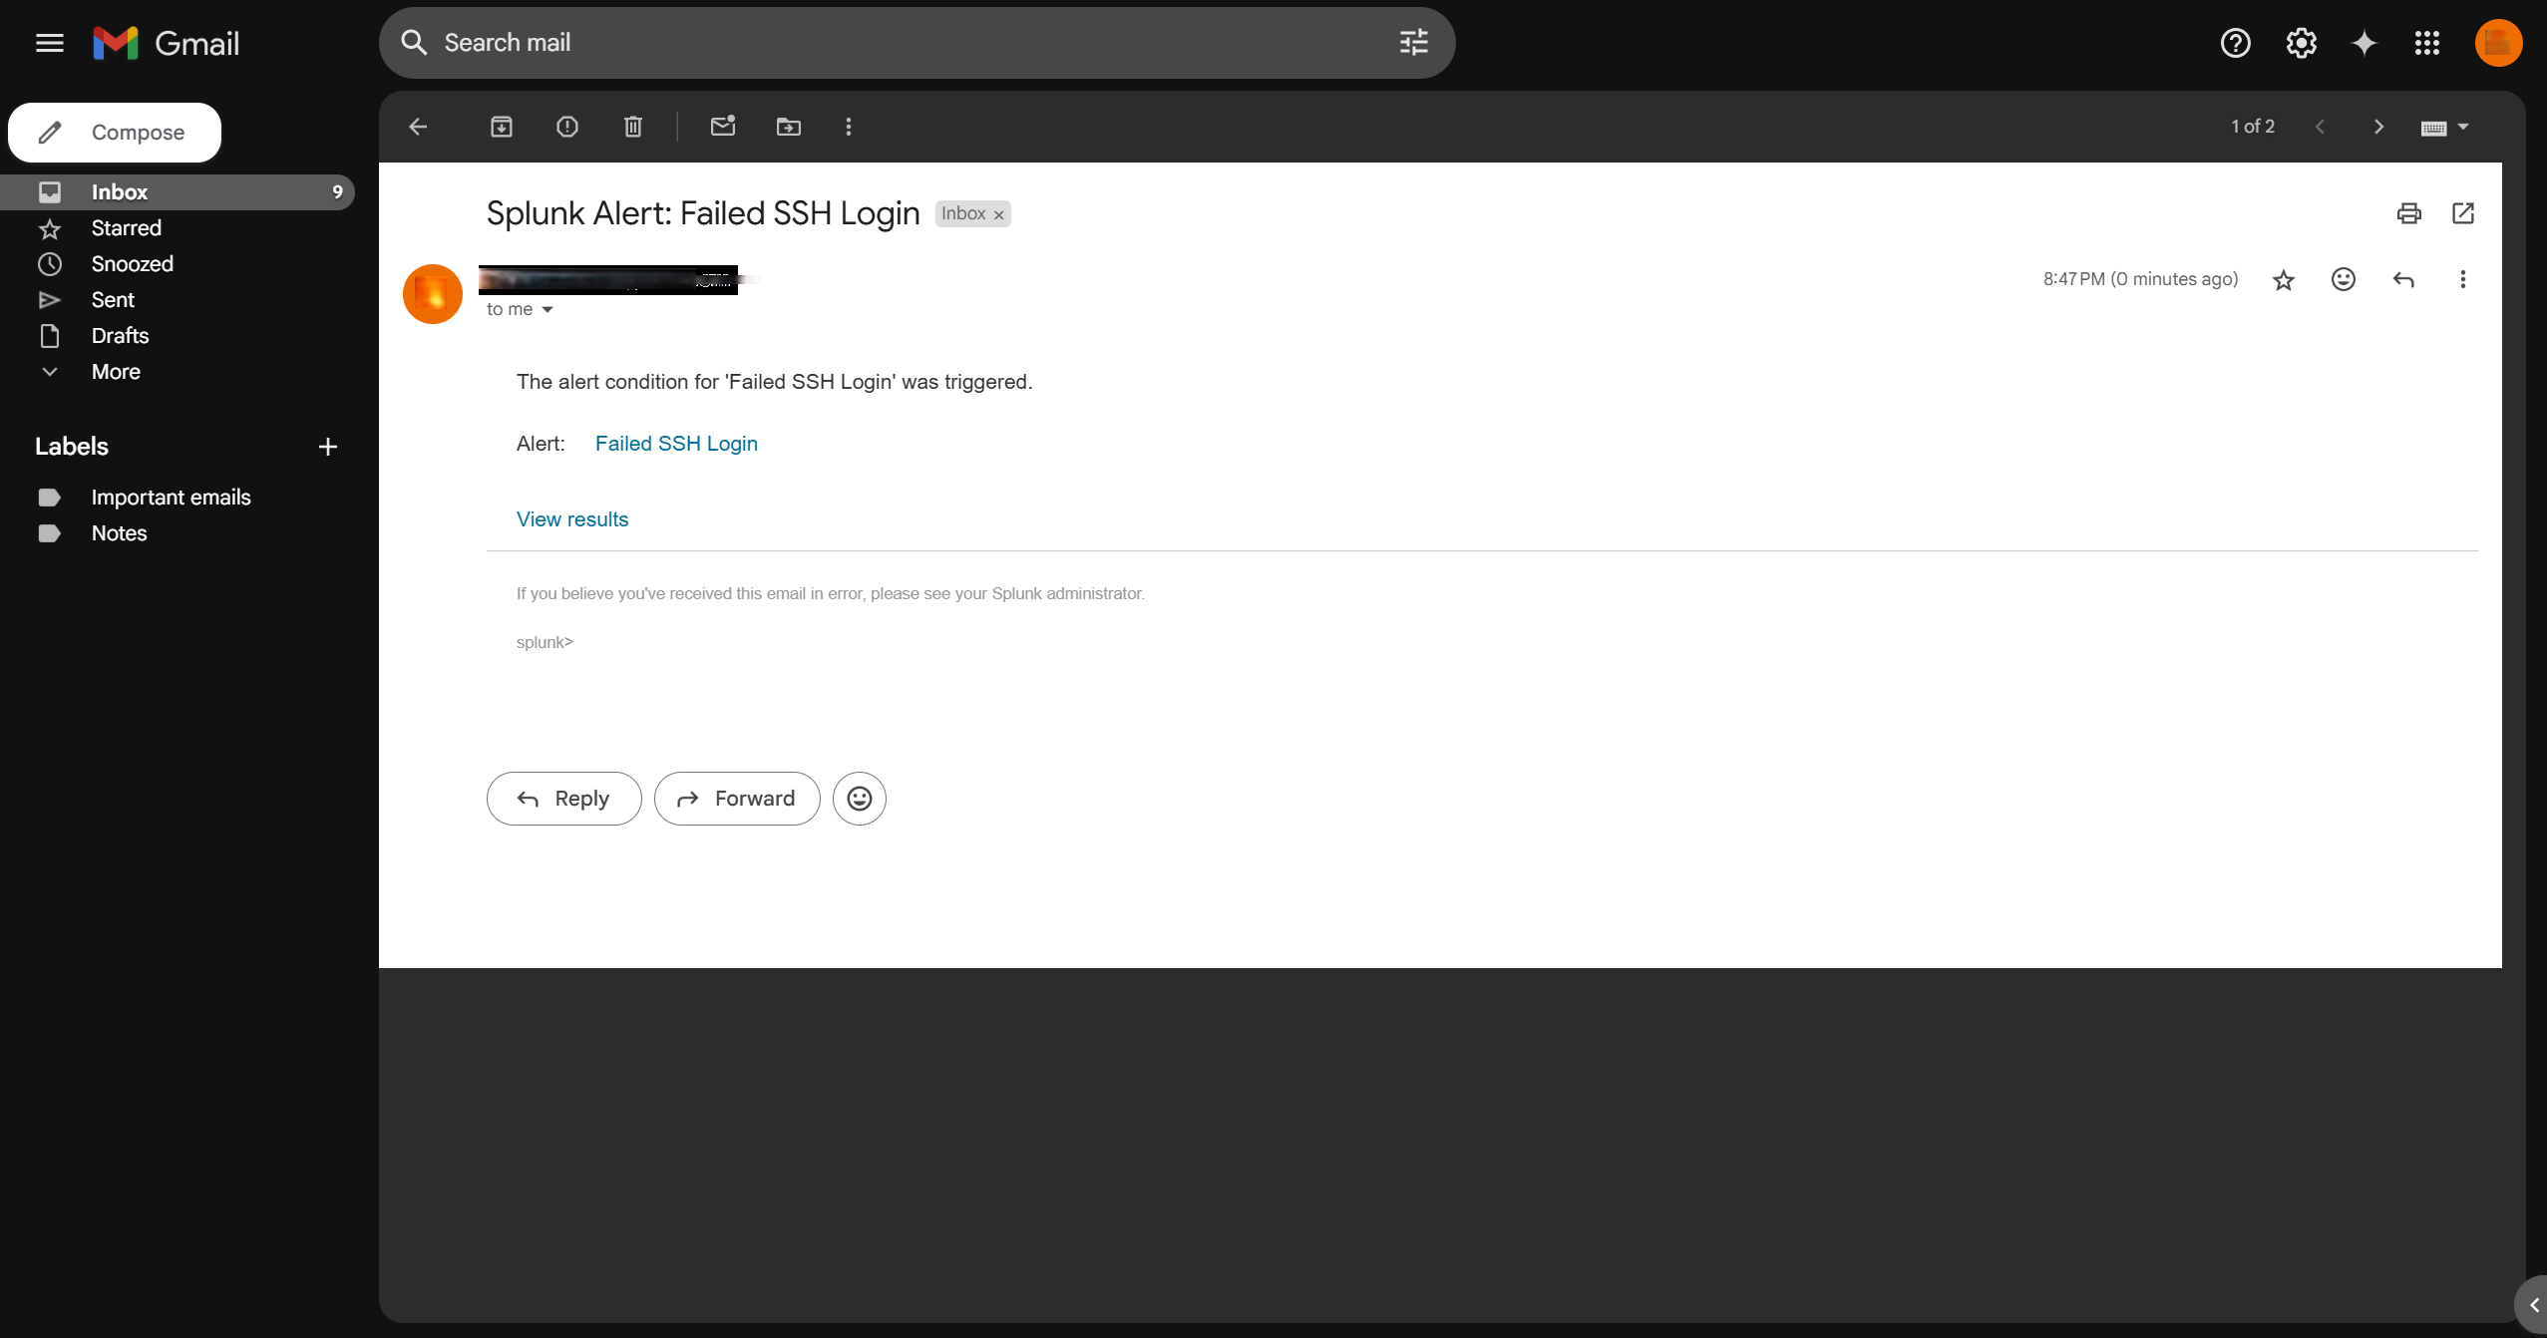The image size is (2547, 1338).
Task: Go to the Drafts folder
Action: pyautogui.click(x=120, y=336)
